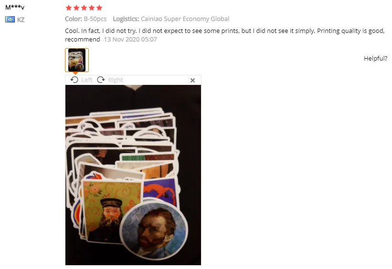Image resolution: width=392 pixels, height=269 pixels.
Task: Rotate the photo right using the clockwise arrow
Action: [101, 80]
